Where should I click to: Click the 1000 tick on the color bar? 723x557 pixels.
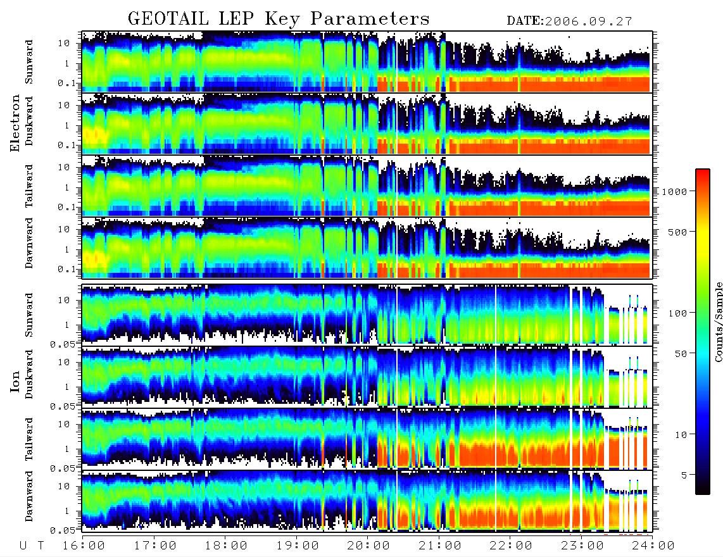[x=675, y=191]
